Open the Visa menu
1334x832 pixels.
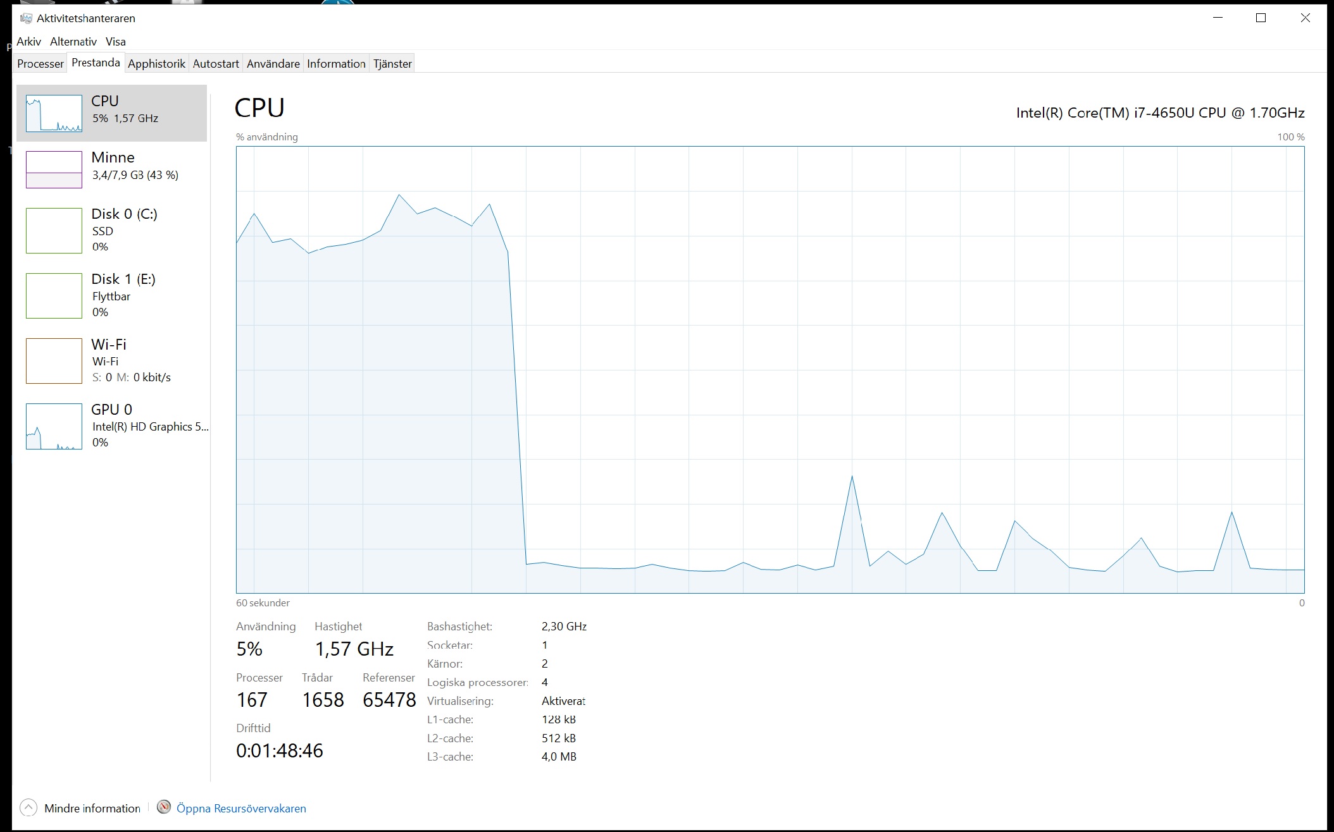coord(116,42)
